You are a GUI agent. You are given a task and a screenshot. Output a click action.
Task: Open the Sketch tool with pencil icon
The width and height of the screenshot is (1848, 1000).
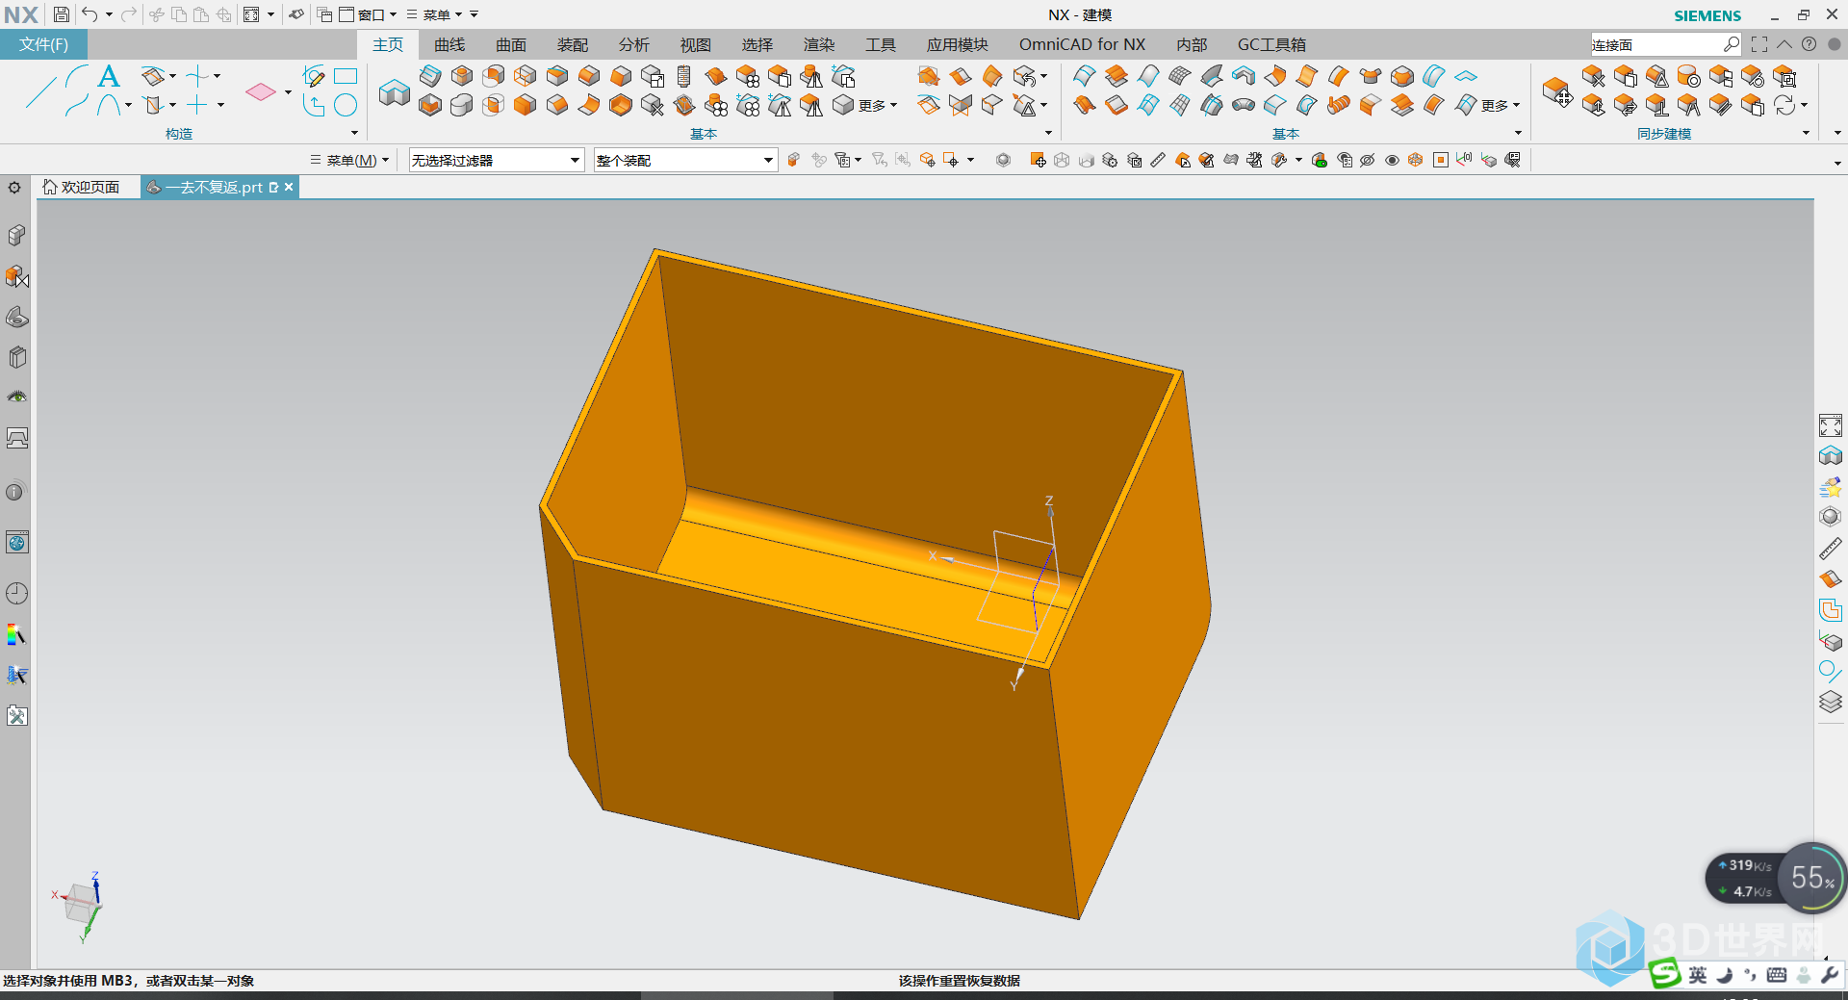tap(314, 76)
